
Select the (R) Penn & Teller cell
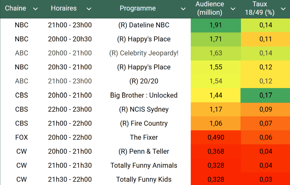coord(144,151)
